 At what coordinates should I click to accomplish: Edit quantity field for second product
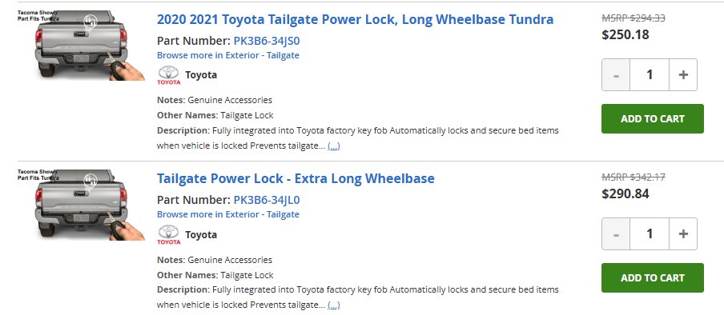[650, 233]
